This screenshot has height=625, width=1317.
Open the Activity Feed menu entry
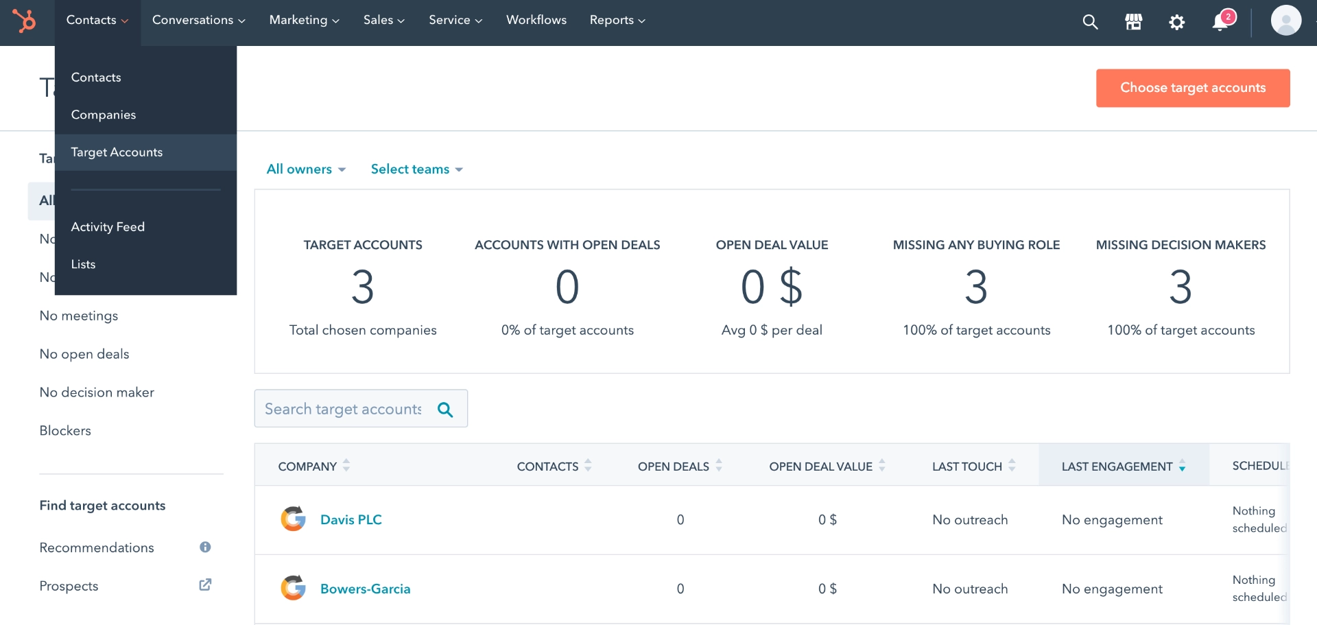point(108,226)
